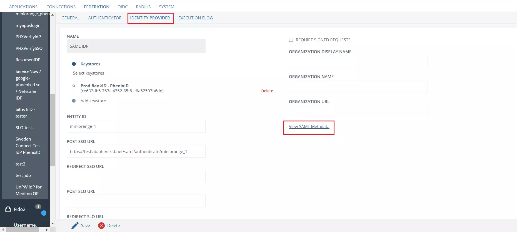Click the POST SLO URL field

(136, 201)
